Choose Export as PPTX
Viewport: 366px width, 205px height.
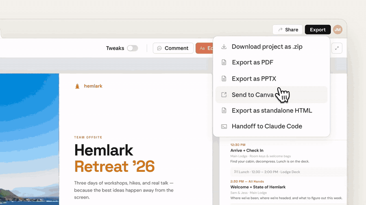pos(254,79)
